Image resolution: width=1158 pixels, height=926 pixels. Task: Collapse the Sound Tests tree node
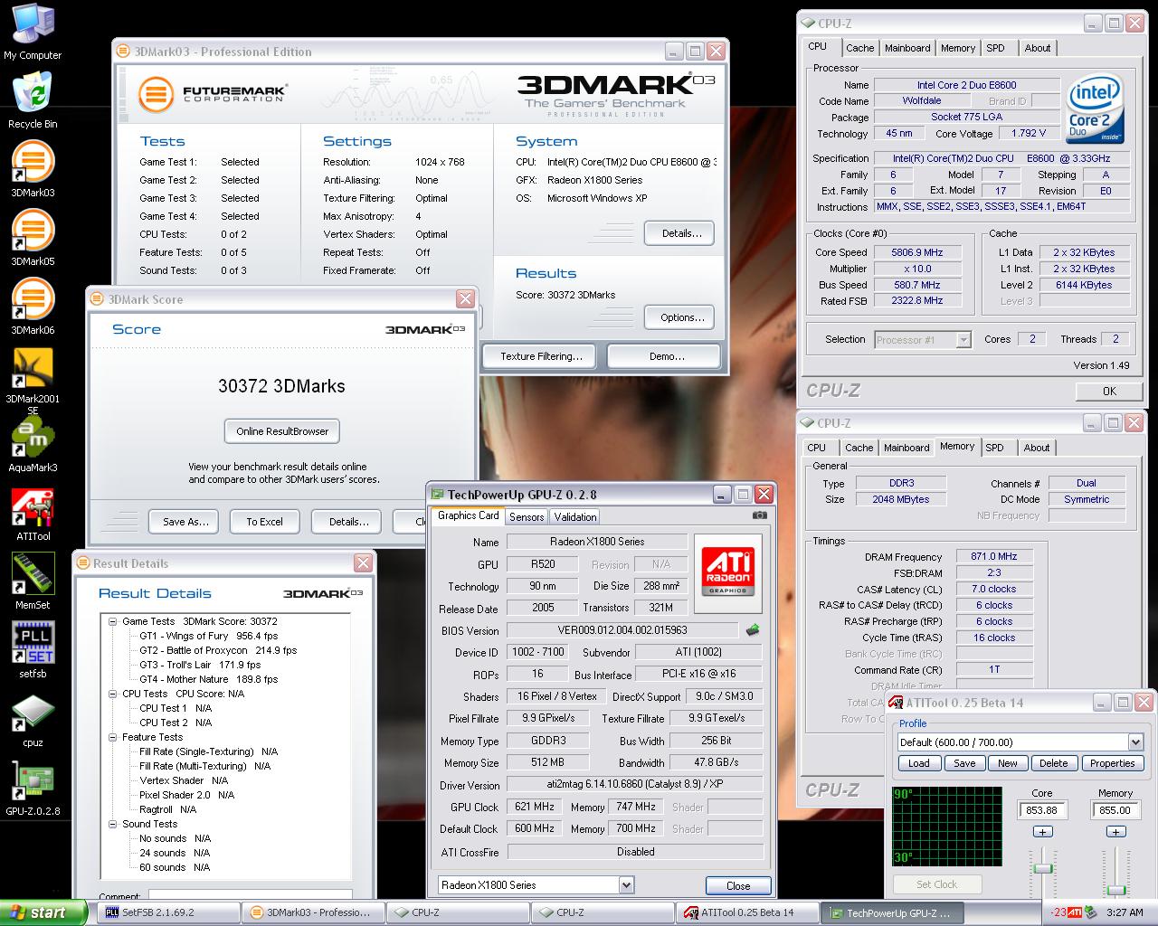pyautogui.click(x=113, y=824)
